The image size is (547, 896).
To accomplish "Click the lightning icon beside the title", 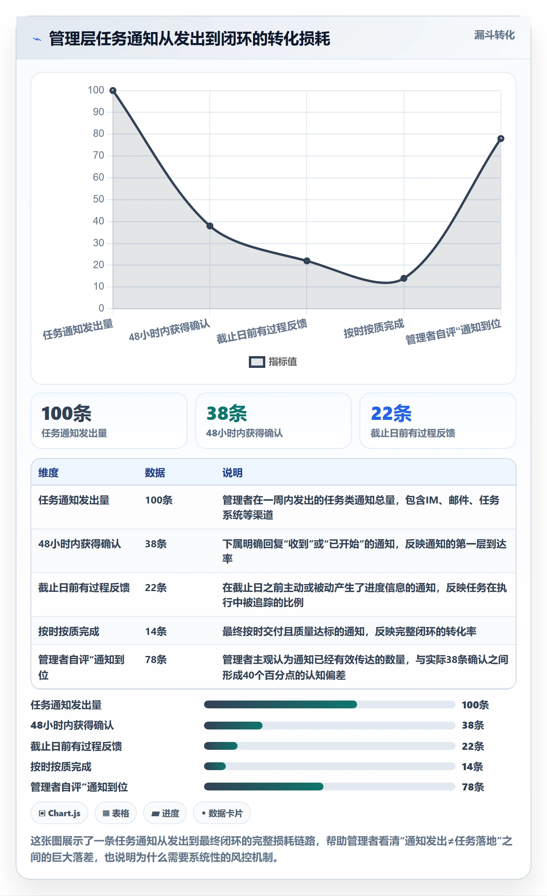I will [37, 39].
